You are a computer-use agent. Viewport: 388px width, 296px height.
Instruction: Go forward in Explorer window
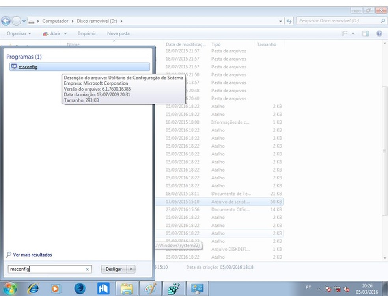16,21
